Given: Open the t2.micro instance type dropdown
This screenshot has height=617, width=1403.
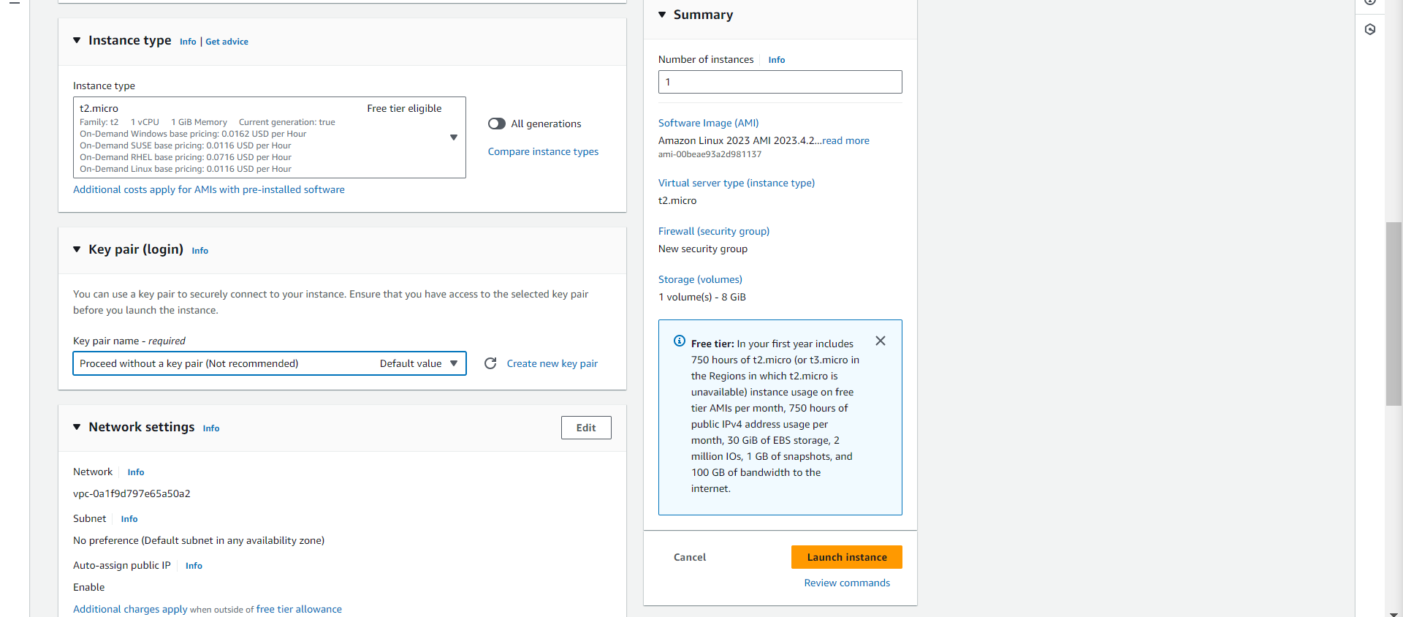Looking at the screenshot, I should [453, 137].
